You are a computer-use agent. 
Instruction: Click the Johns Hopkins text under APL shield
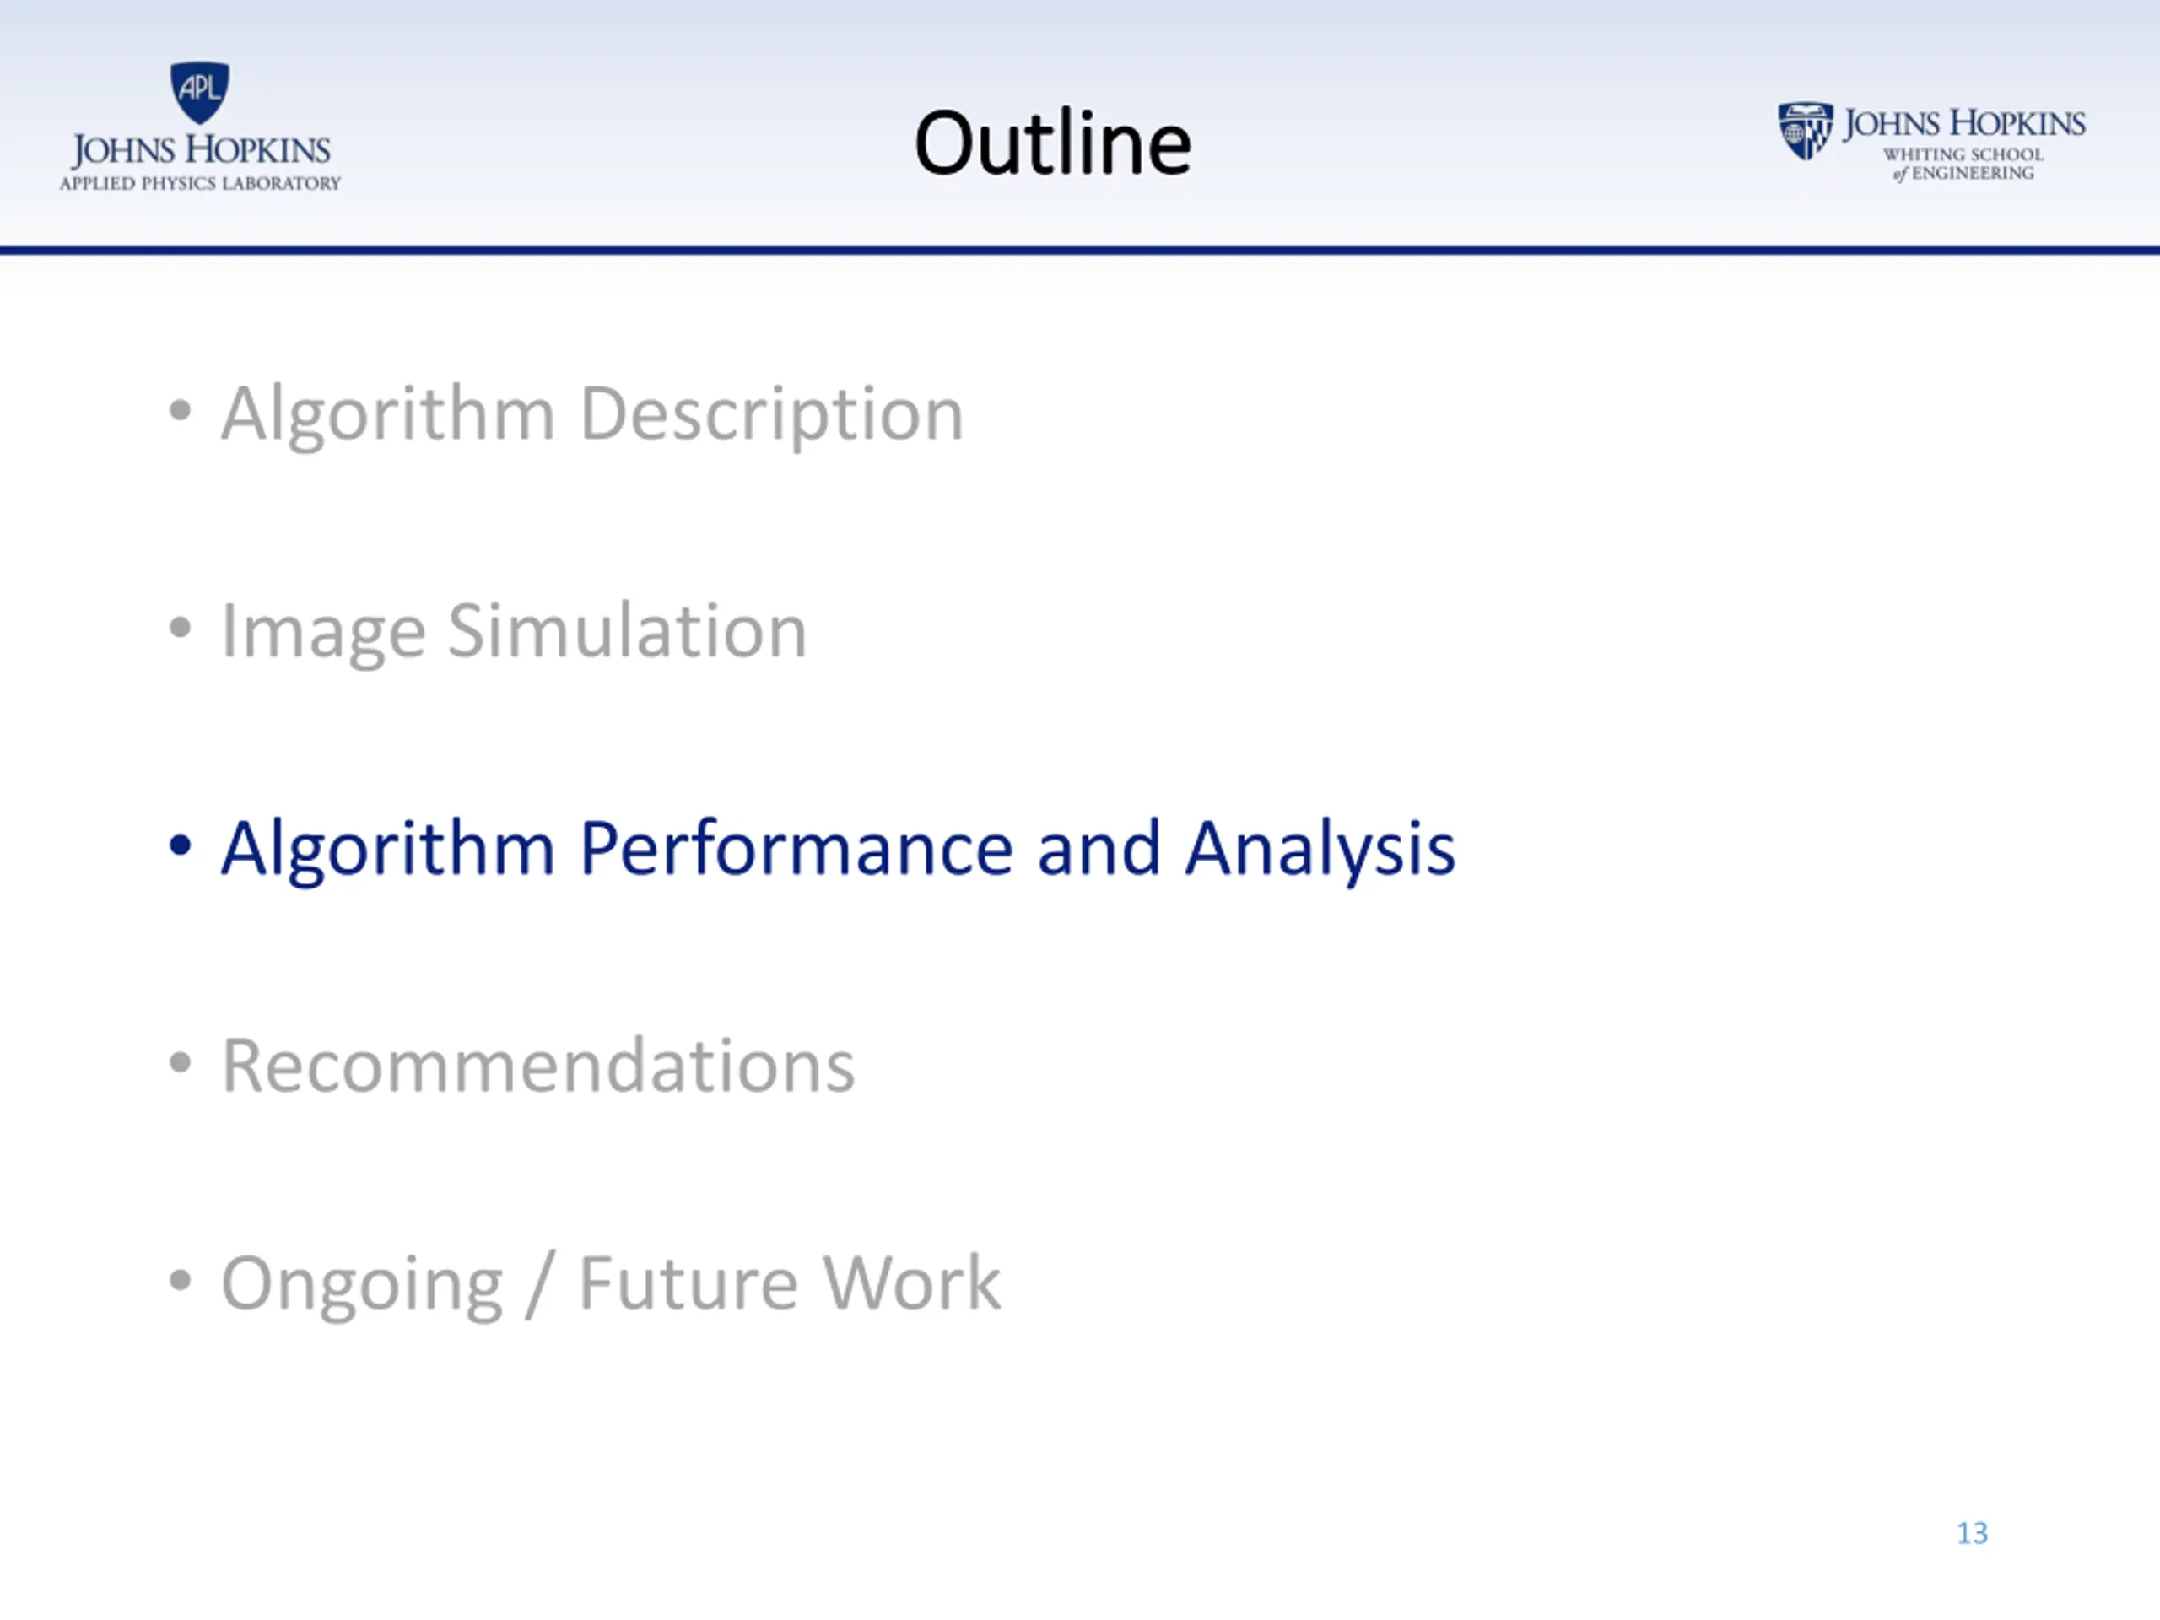[200, 150]
